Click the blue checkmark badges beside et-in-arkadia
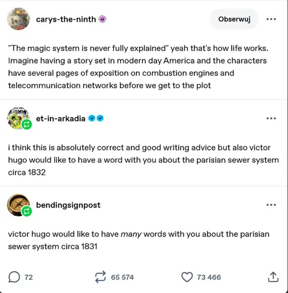The image size is (288, 293). (96, 118)
